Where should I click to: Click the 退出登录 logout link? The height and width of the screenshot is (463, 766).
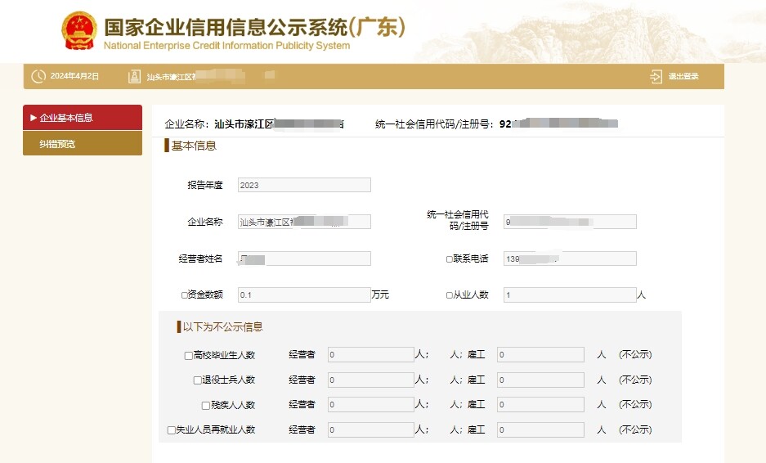[x=683, y=76]
